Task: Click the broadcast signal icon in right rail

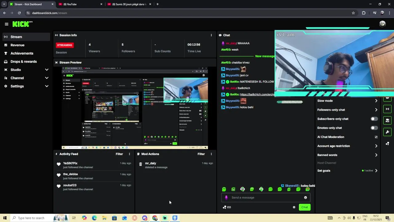Action: (x=387, y=109)
